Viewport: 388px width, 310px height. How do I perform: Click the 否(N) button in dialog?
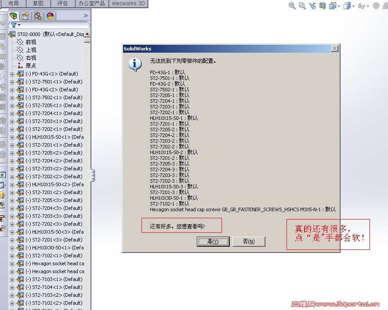coord(249,242)
